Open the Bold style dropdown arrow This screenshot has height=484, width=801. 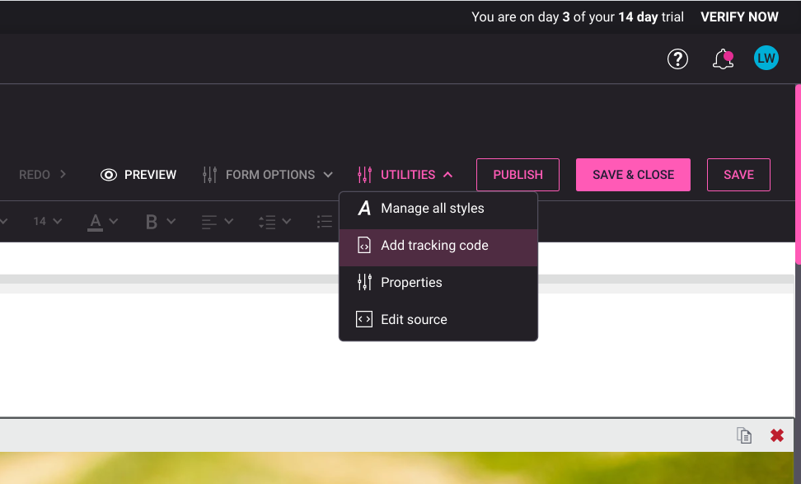pyautogui.click(x=171, y=221)
